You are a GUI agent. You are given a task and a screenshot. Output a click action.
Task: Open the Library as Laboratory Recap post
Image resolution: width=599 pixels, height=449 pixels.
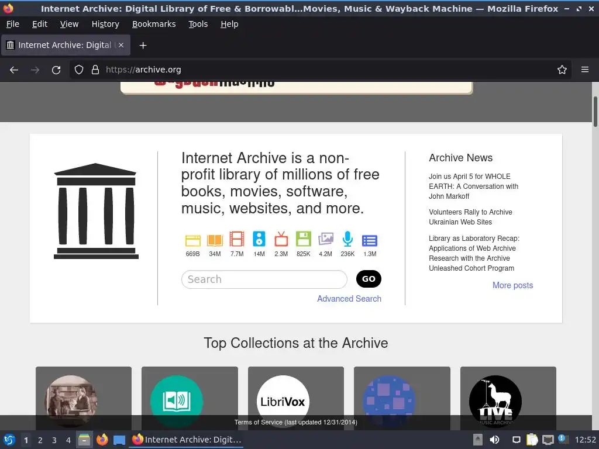point(474,253)
